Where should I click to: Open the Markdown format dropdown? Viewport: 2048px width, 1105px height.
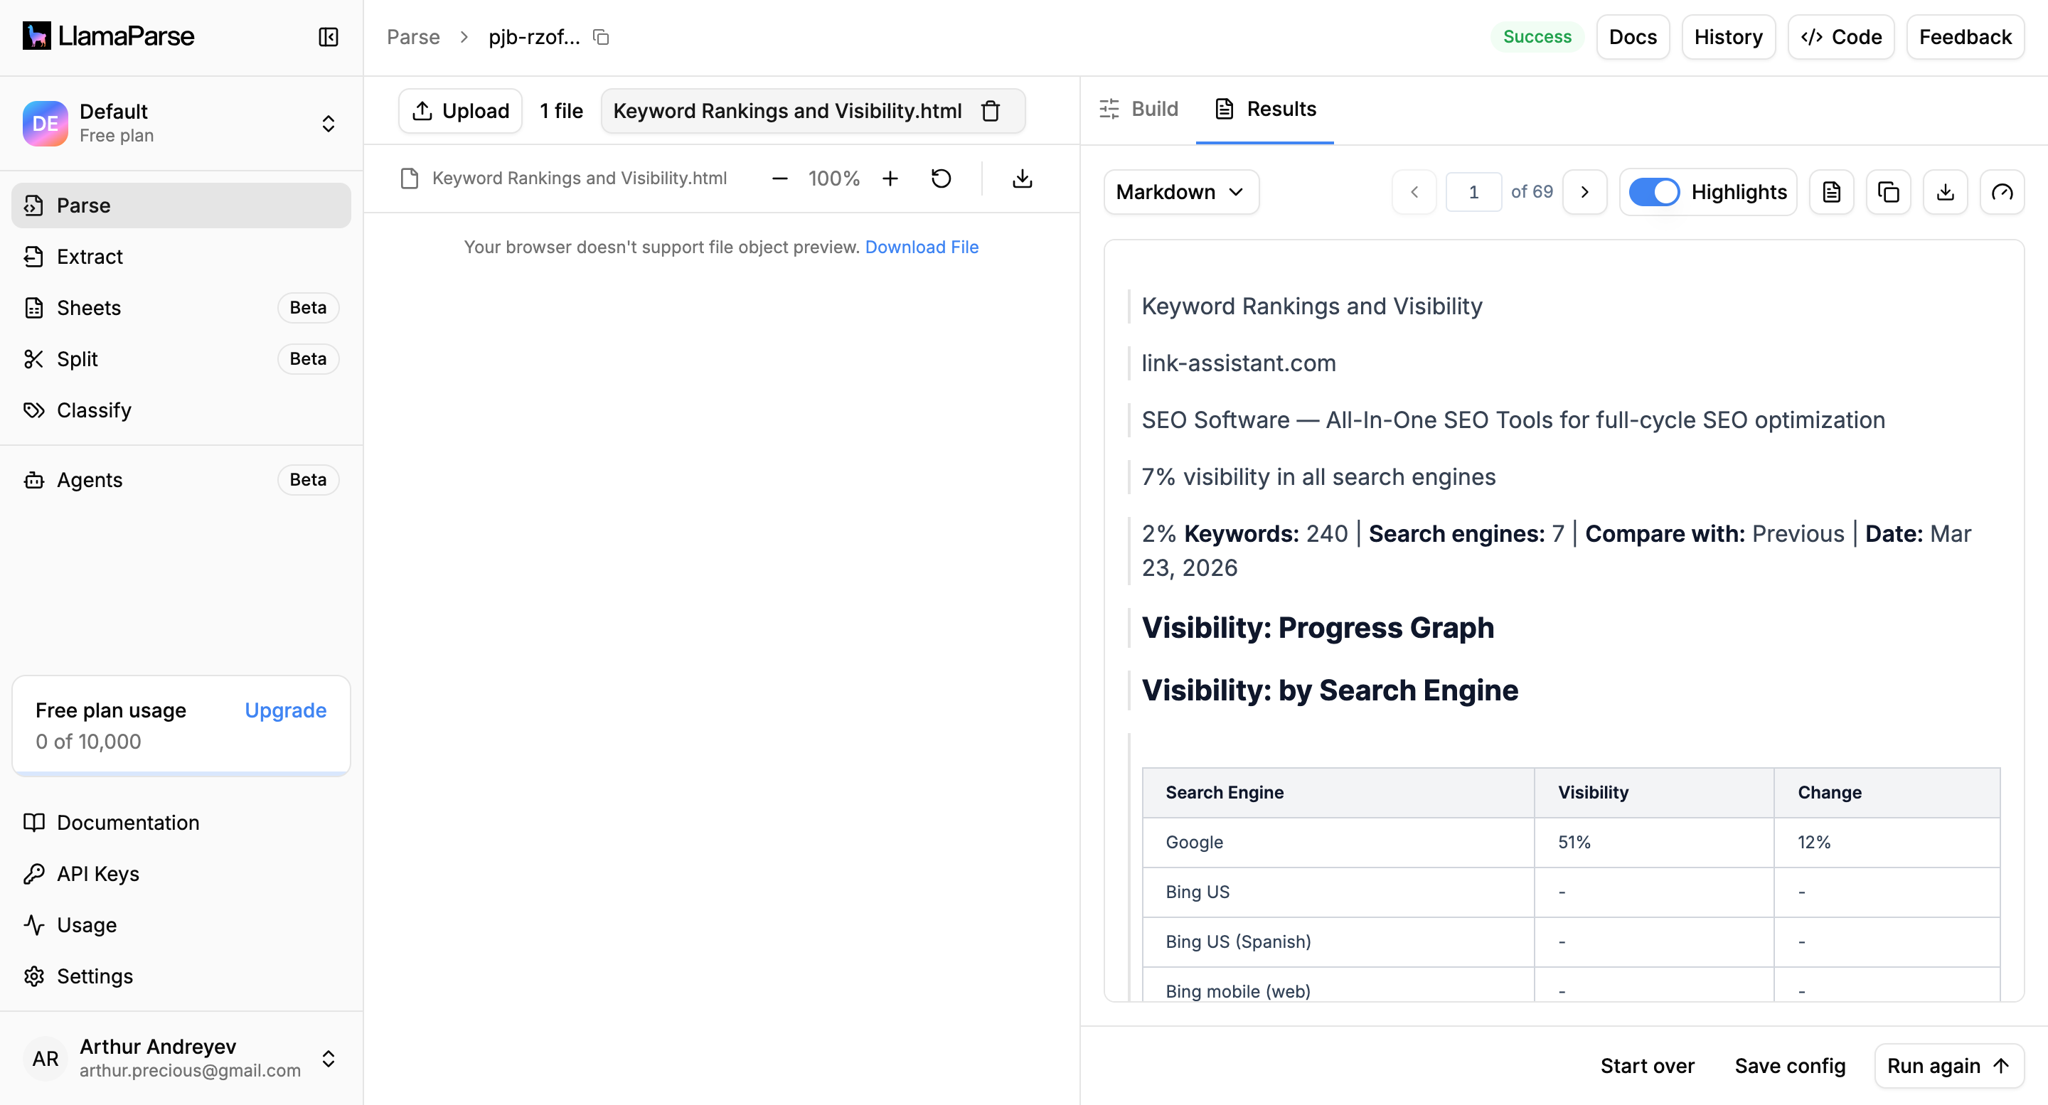tap(1180, 191)
